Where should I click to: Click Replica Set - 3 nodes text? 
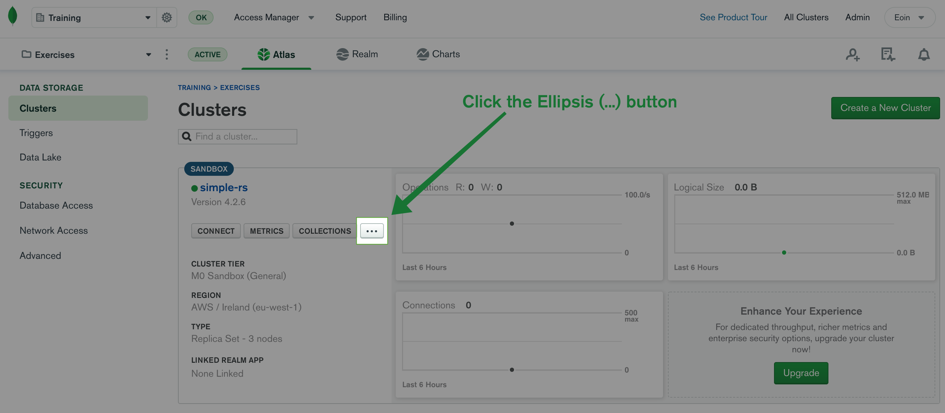[x=237, y=339]
